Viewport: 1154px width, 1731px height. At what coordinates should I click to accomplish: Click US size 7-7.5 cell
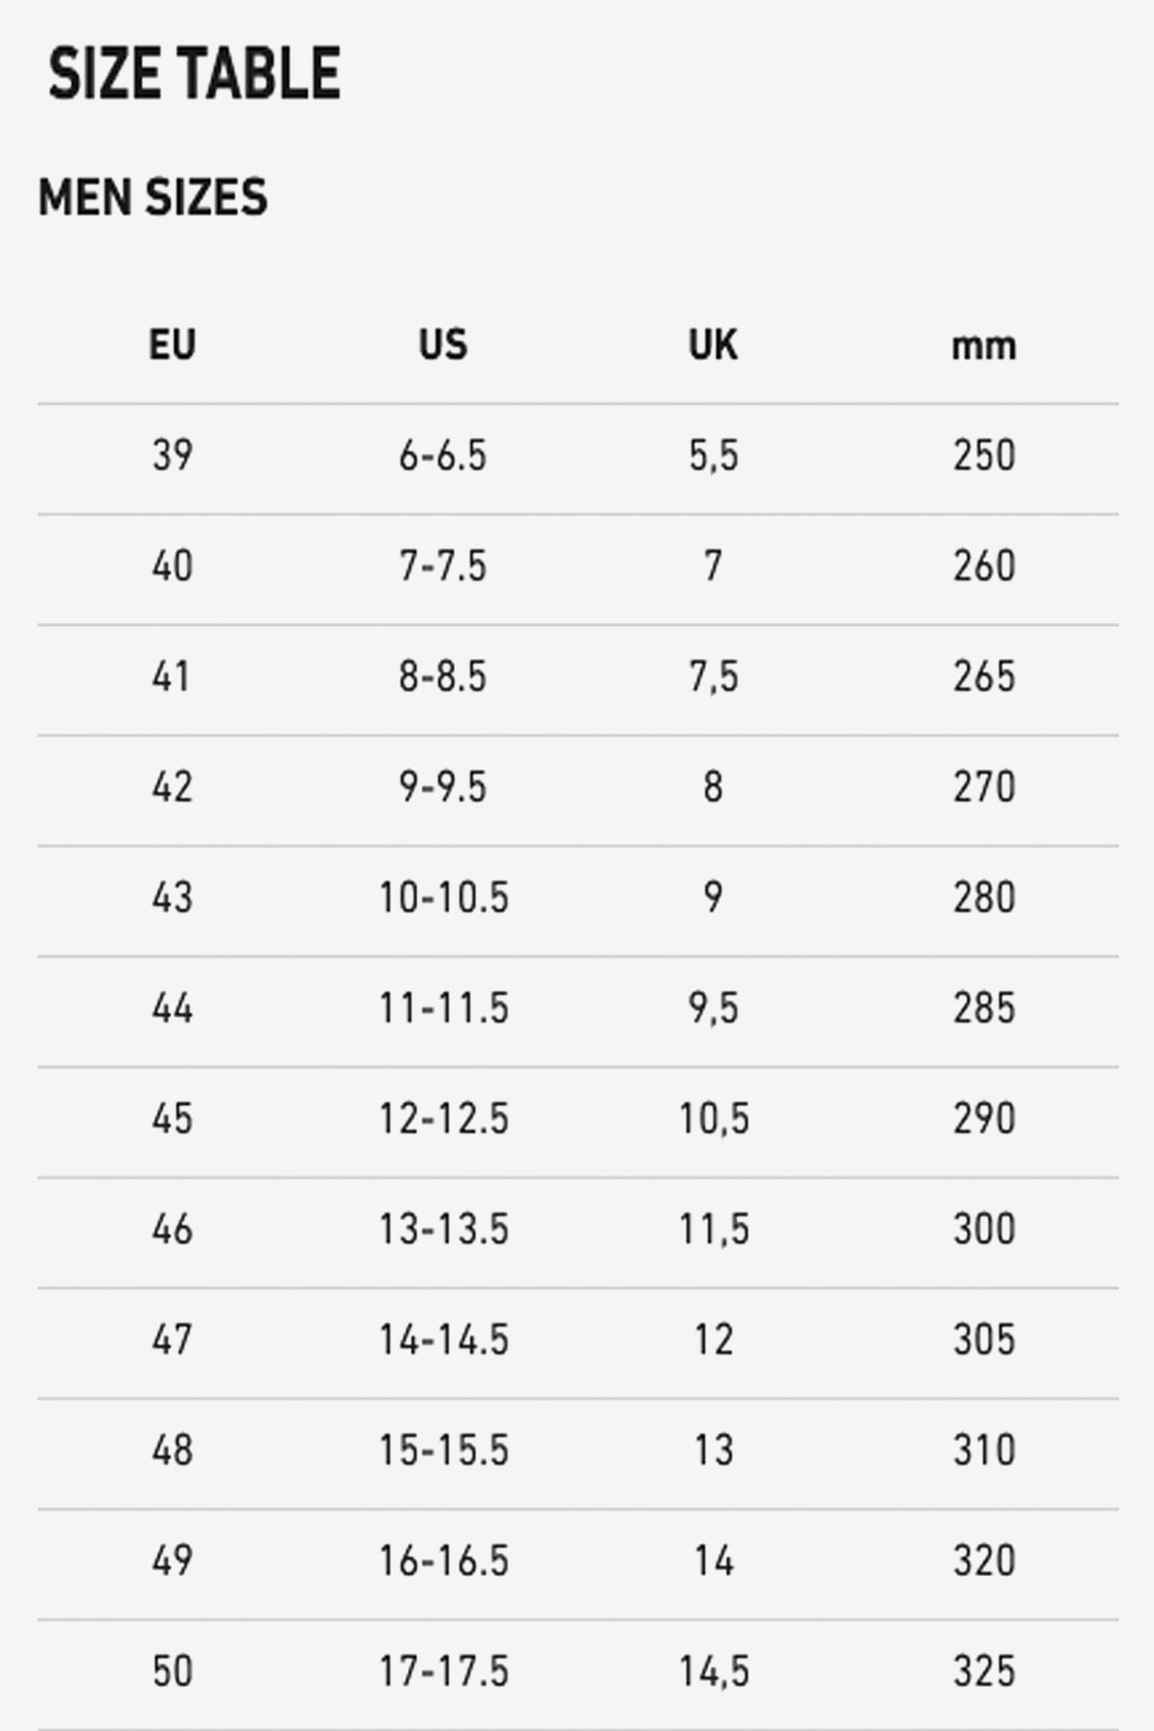pos(443,565)
